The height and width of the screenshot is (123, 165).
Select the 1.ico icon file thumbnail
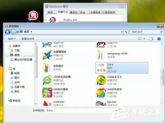click(x=101, y=68)
